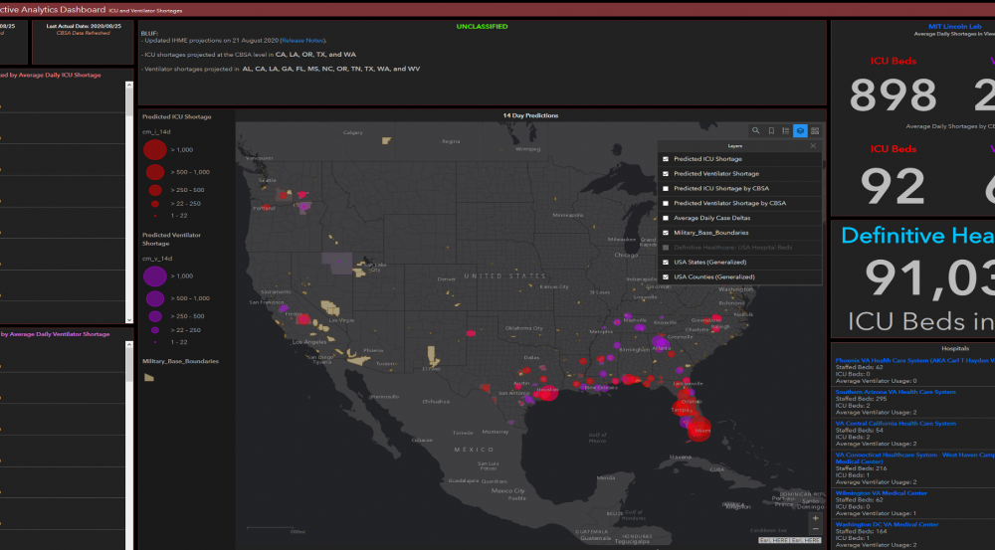Open Wilmington VA Medical Center link
Image resolution: width=995 pixels, height=550 pixels.
pyautogui.click(x=881, y=493)
